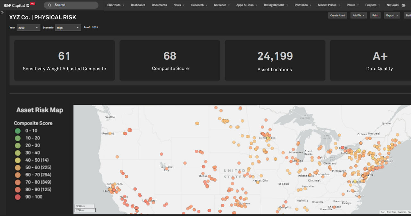Click the Create Alert button
This screenshot has height=216, width=411.
click(x=337, y=15)
